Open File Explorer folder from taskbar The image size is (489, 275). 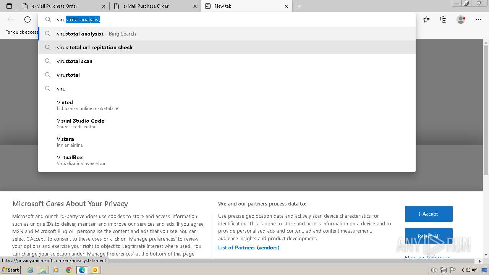coord(43,270)
